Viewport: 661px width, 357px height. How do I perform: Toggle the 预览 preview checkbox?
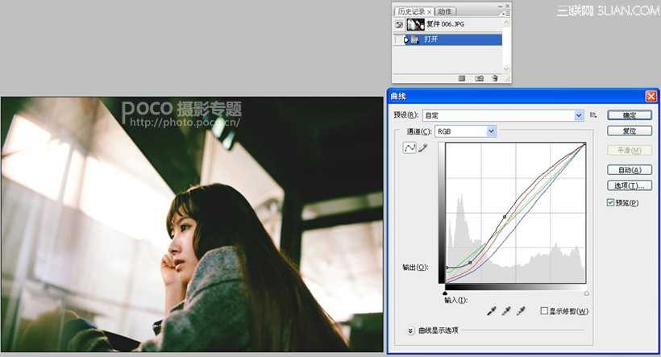(610, 202)
